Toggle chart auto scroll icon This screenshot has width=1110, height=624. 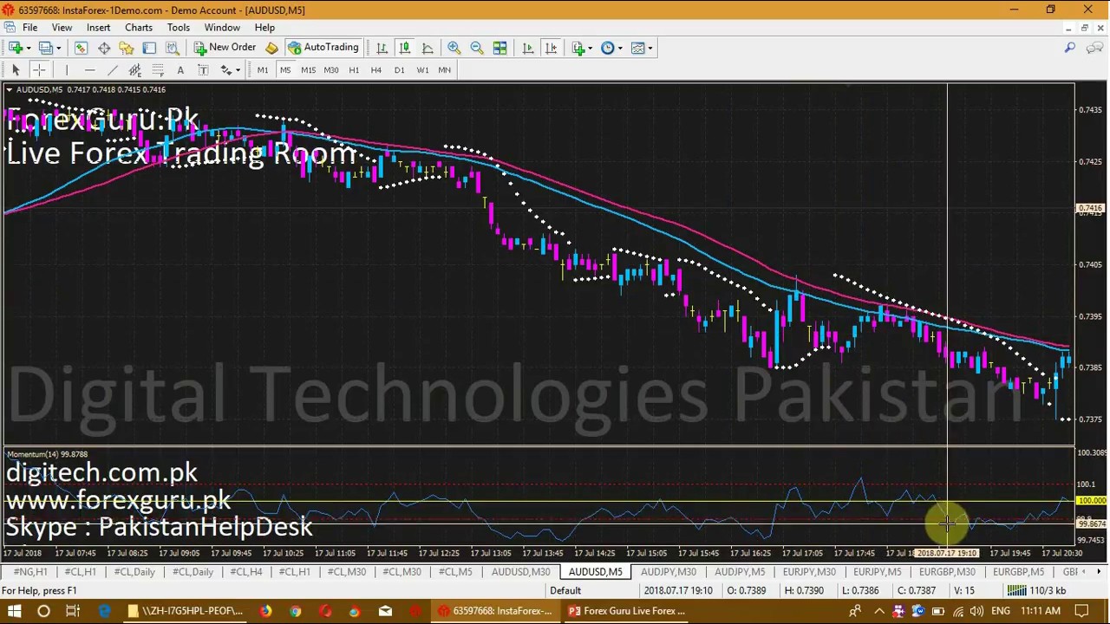527,48
